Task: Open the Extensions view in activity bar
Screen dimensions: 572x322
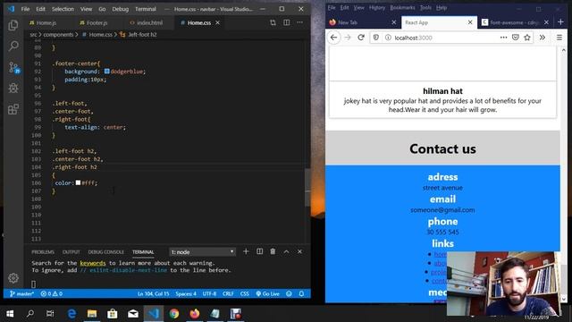Action: (13, 109)
